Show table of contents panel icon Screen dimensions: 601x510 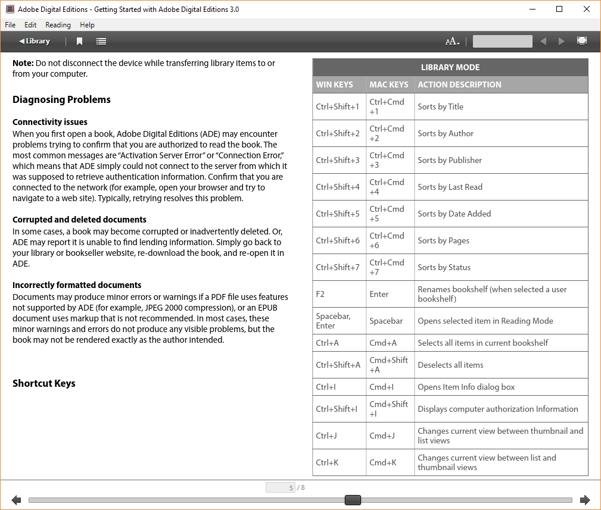coord(101,41)
